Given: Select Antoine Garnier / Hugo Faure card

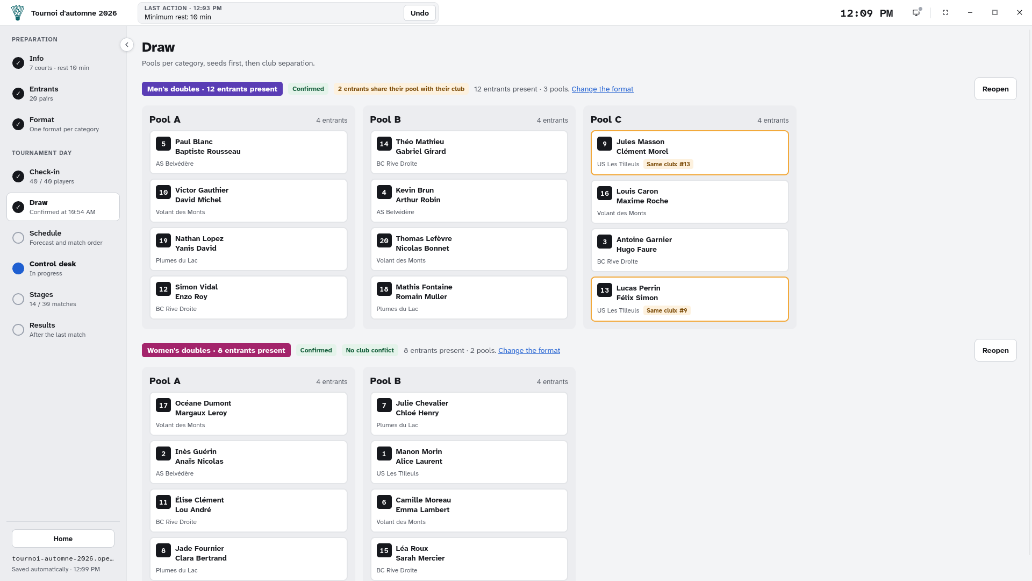Looking at the screenshot, I should coord(690,250).
